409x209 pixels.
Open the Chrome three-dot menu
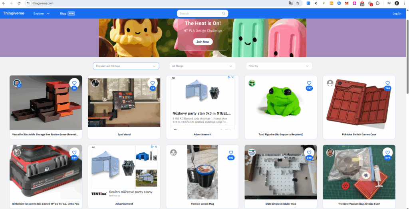point(404,3)
